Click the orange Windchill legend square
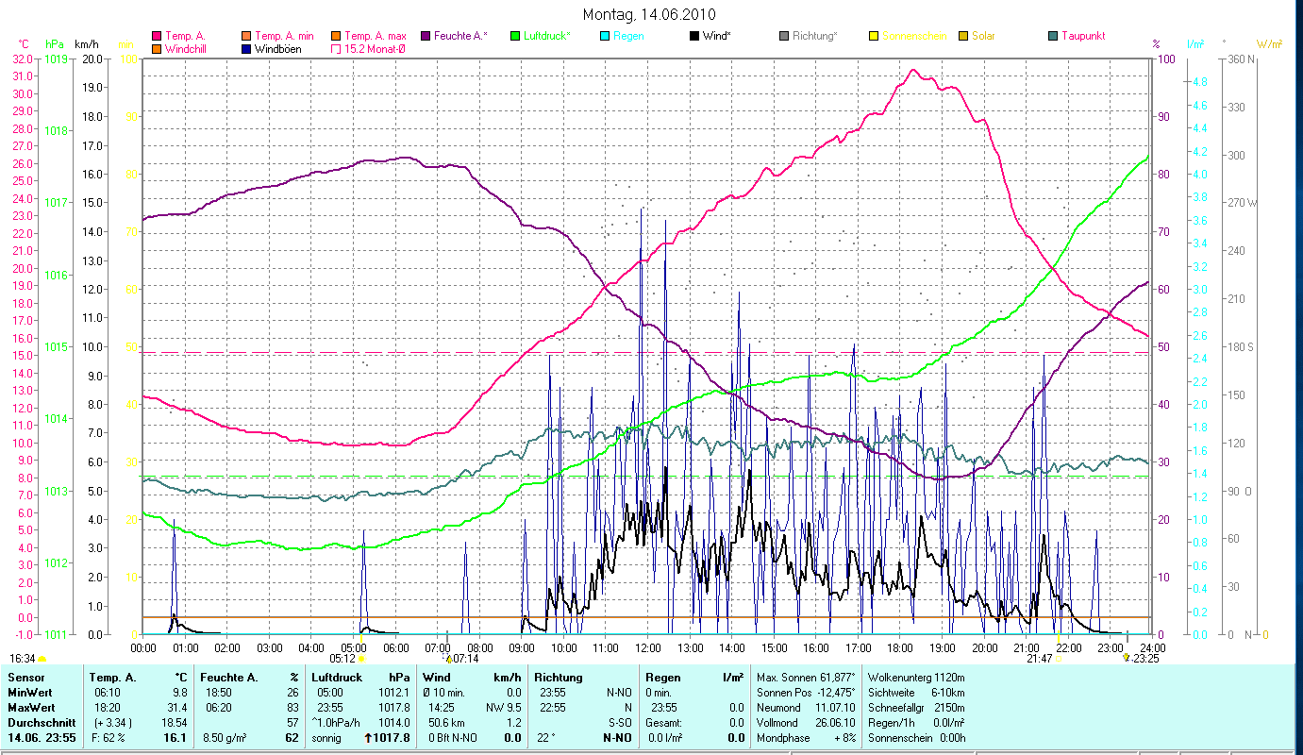 tap(157, 49)
